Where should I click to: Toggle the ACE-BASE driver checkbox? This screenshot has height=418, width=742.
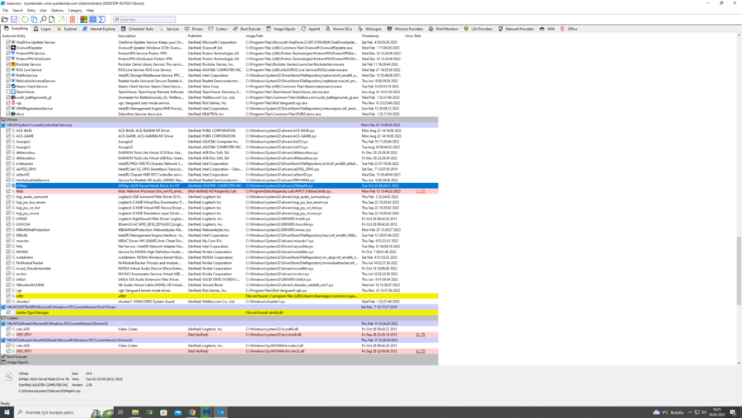[8, 130]
